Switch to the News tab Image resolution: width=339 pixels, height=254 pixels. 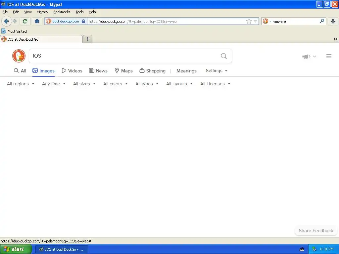(98, 71)
